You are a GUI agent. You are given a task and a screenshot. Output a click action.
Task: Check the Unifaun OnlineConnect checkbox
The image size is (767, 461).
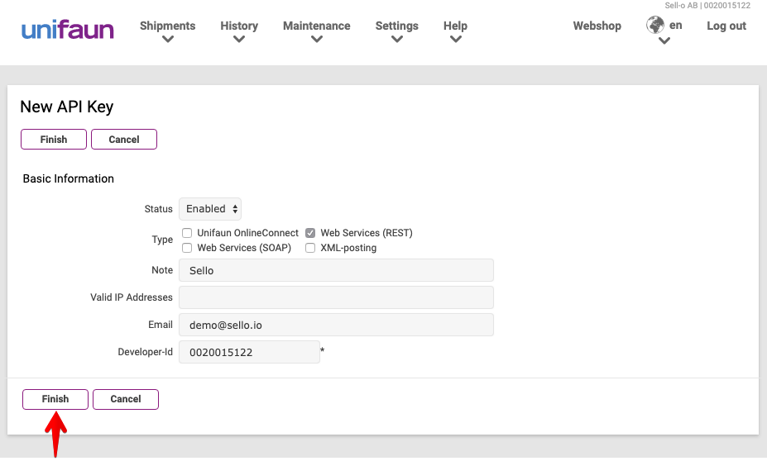(187, 233)
